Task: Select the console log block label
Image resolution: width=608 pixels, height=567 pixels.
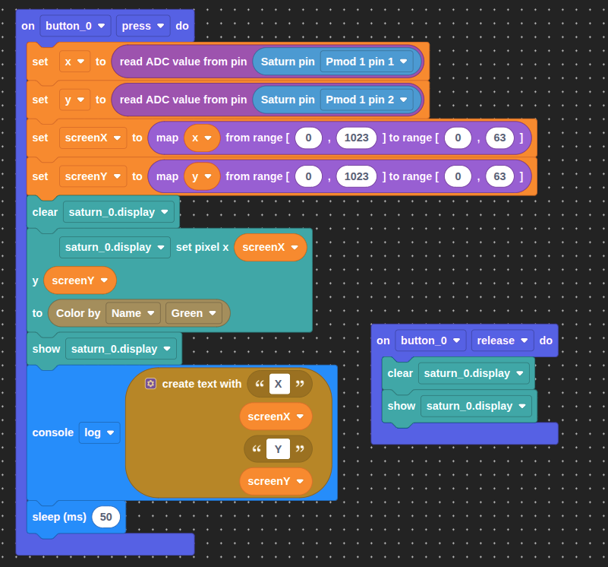Action: [x=52, y=432]
